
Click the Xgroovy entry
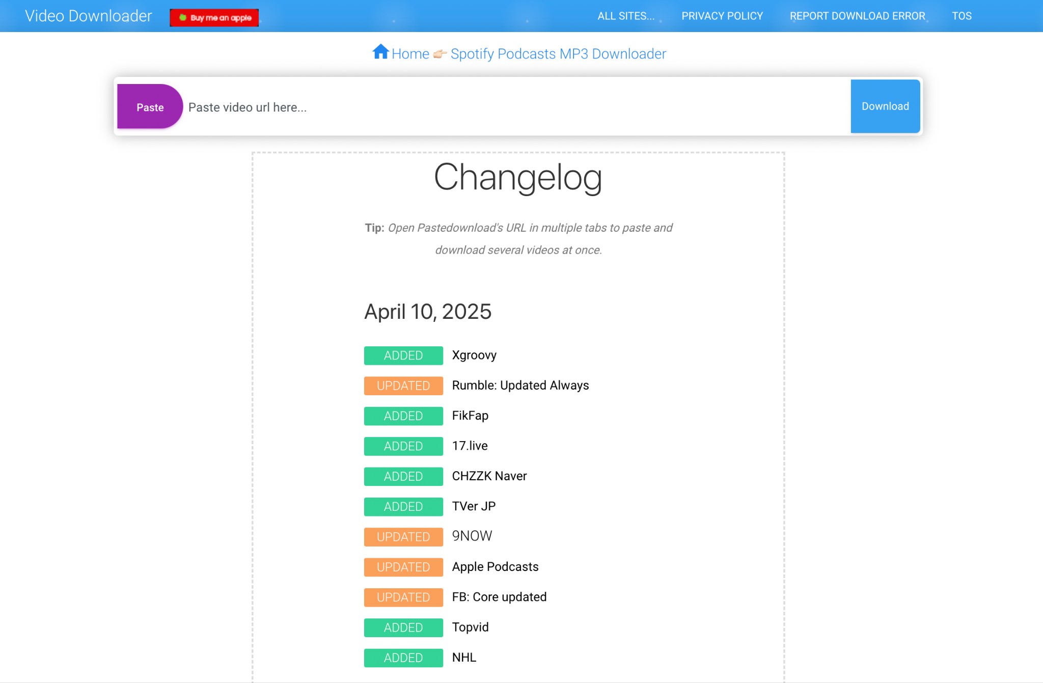tap(474, 355)
